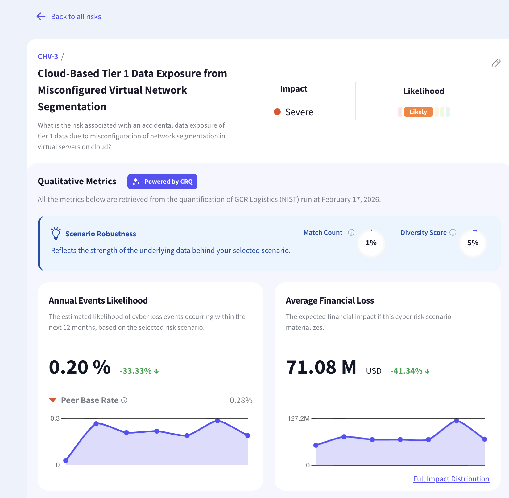Edit the risk with pencil icon

496,63
